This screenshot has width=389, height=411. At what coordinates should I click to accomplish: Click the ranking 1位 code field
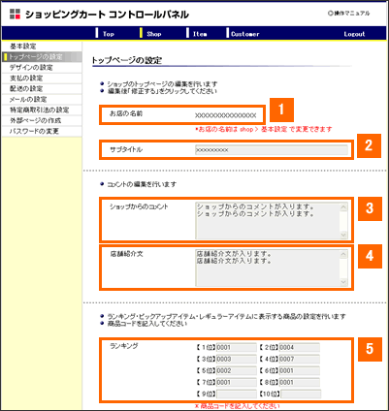coord(237,348)
